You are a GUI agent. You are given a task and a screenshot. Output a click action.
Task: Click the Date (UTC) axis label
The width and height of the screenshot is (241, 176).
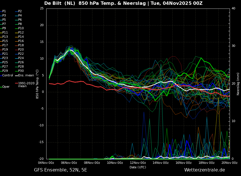tap(138, 167)
